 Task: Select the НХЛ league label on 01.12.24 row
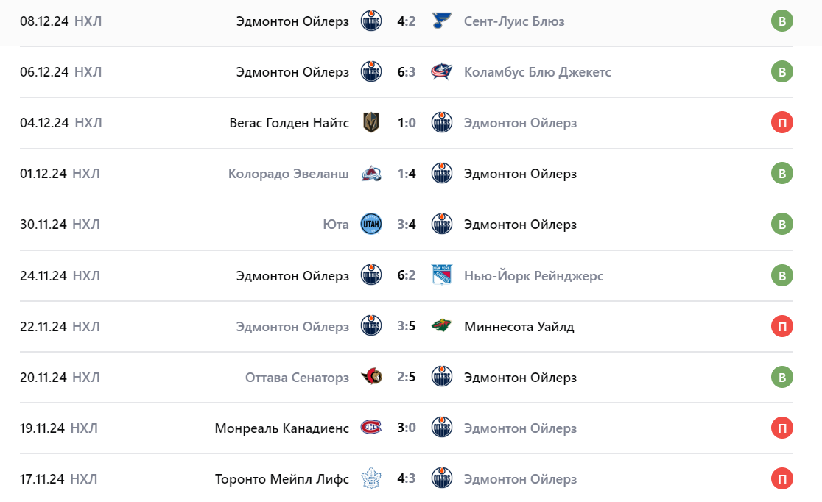tap(87, 174)
